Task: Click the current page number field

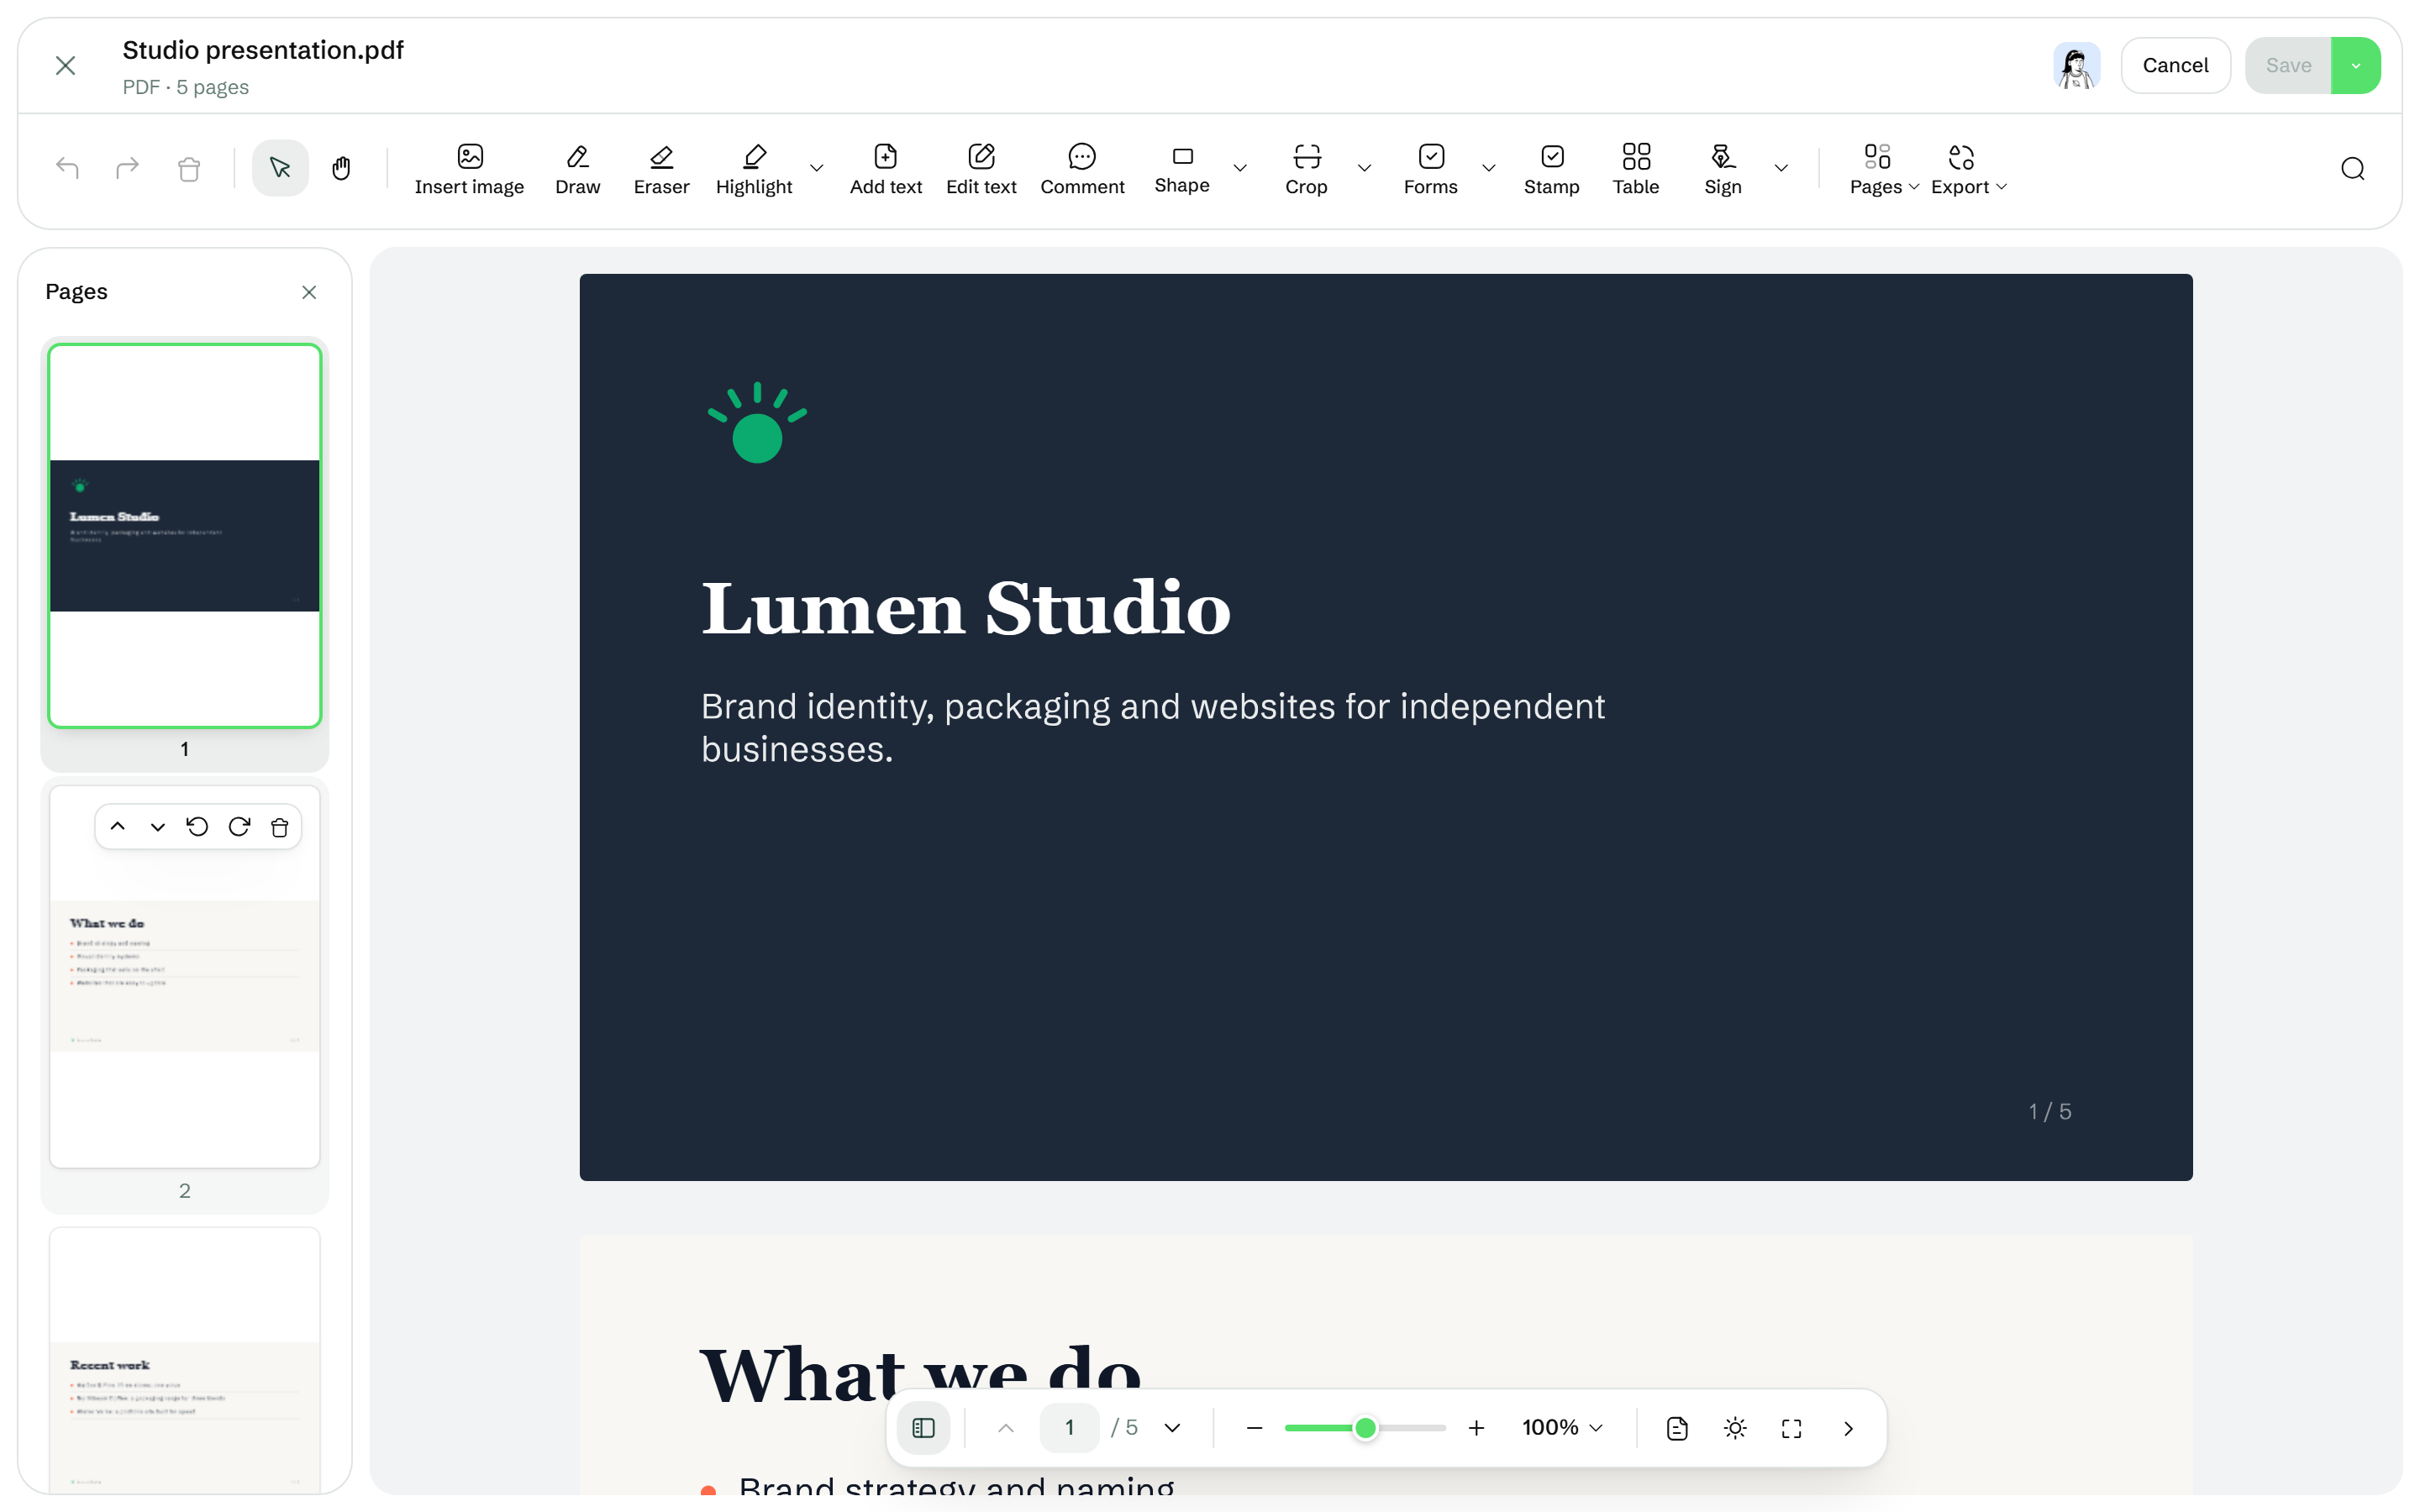Action: 1069,1427
